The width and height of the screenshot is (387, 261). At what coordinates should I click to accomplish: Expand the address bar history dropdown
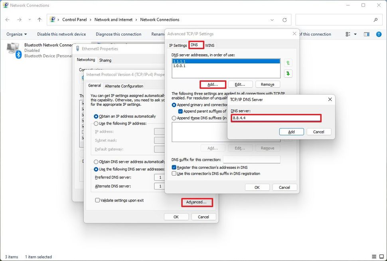coord(272,20)
